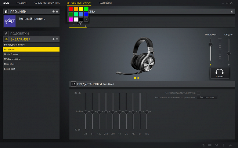Open the feedback chat bubble icon
The image size is (238, 148).
click(x=210, y=145)
